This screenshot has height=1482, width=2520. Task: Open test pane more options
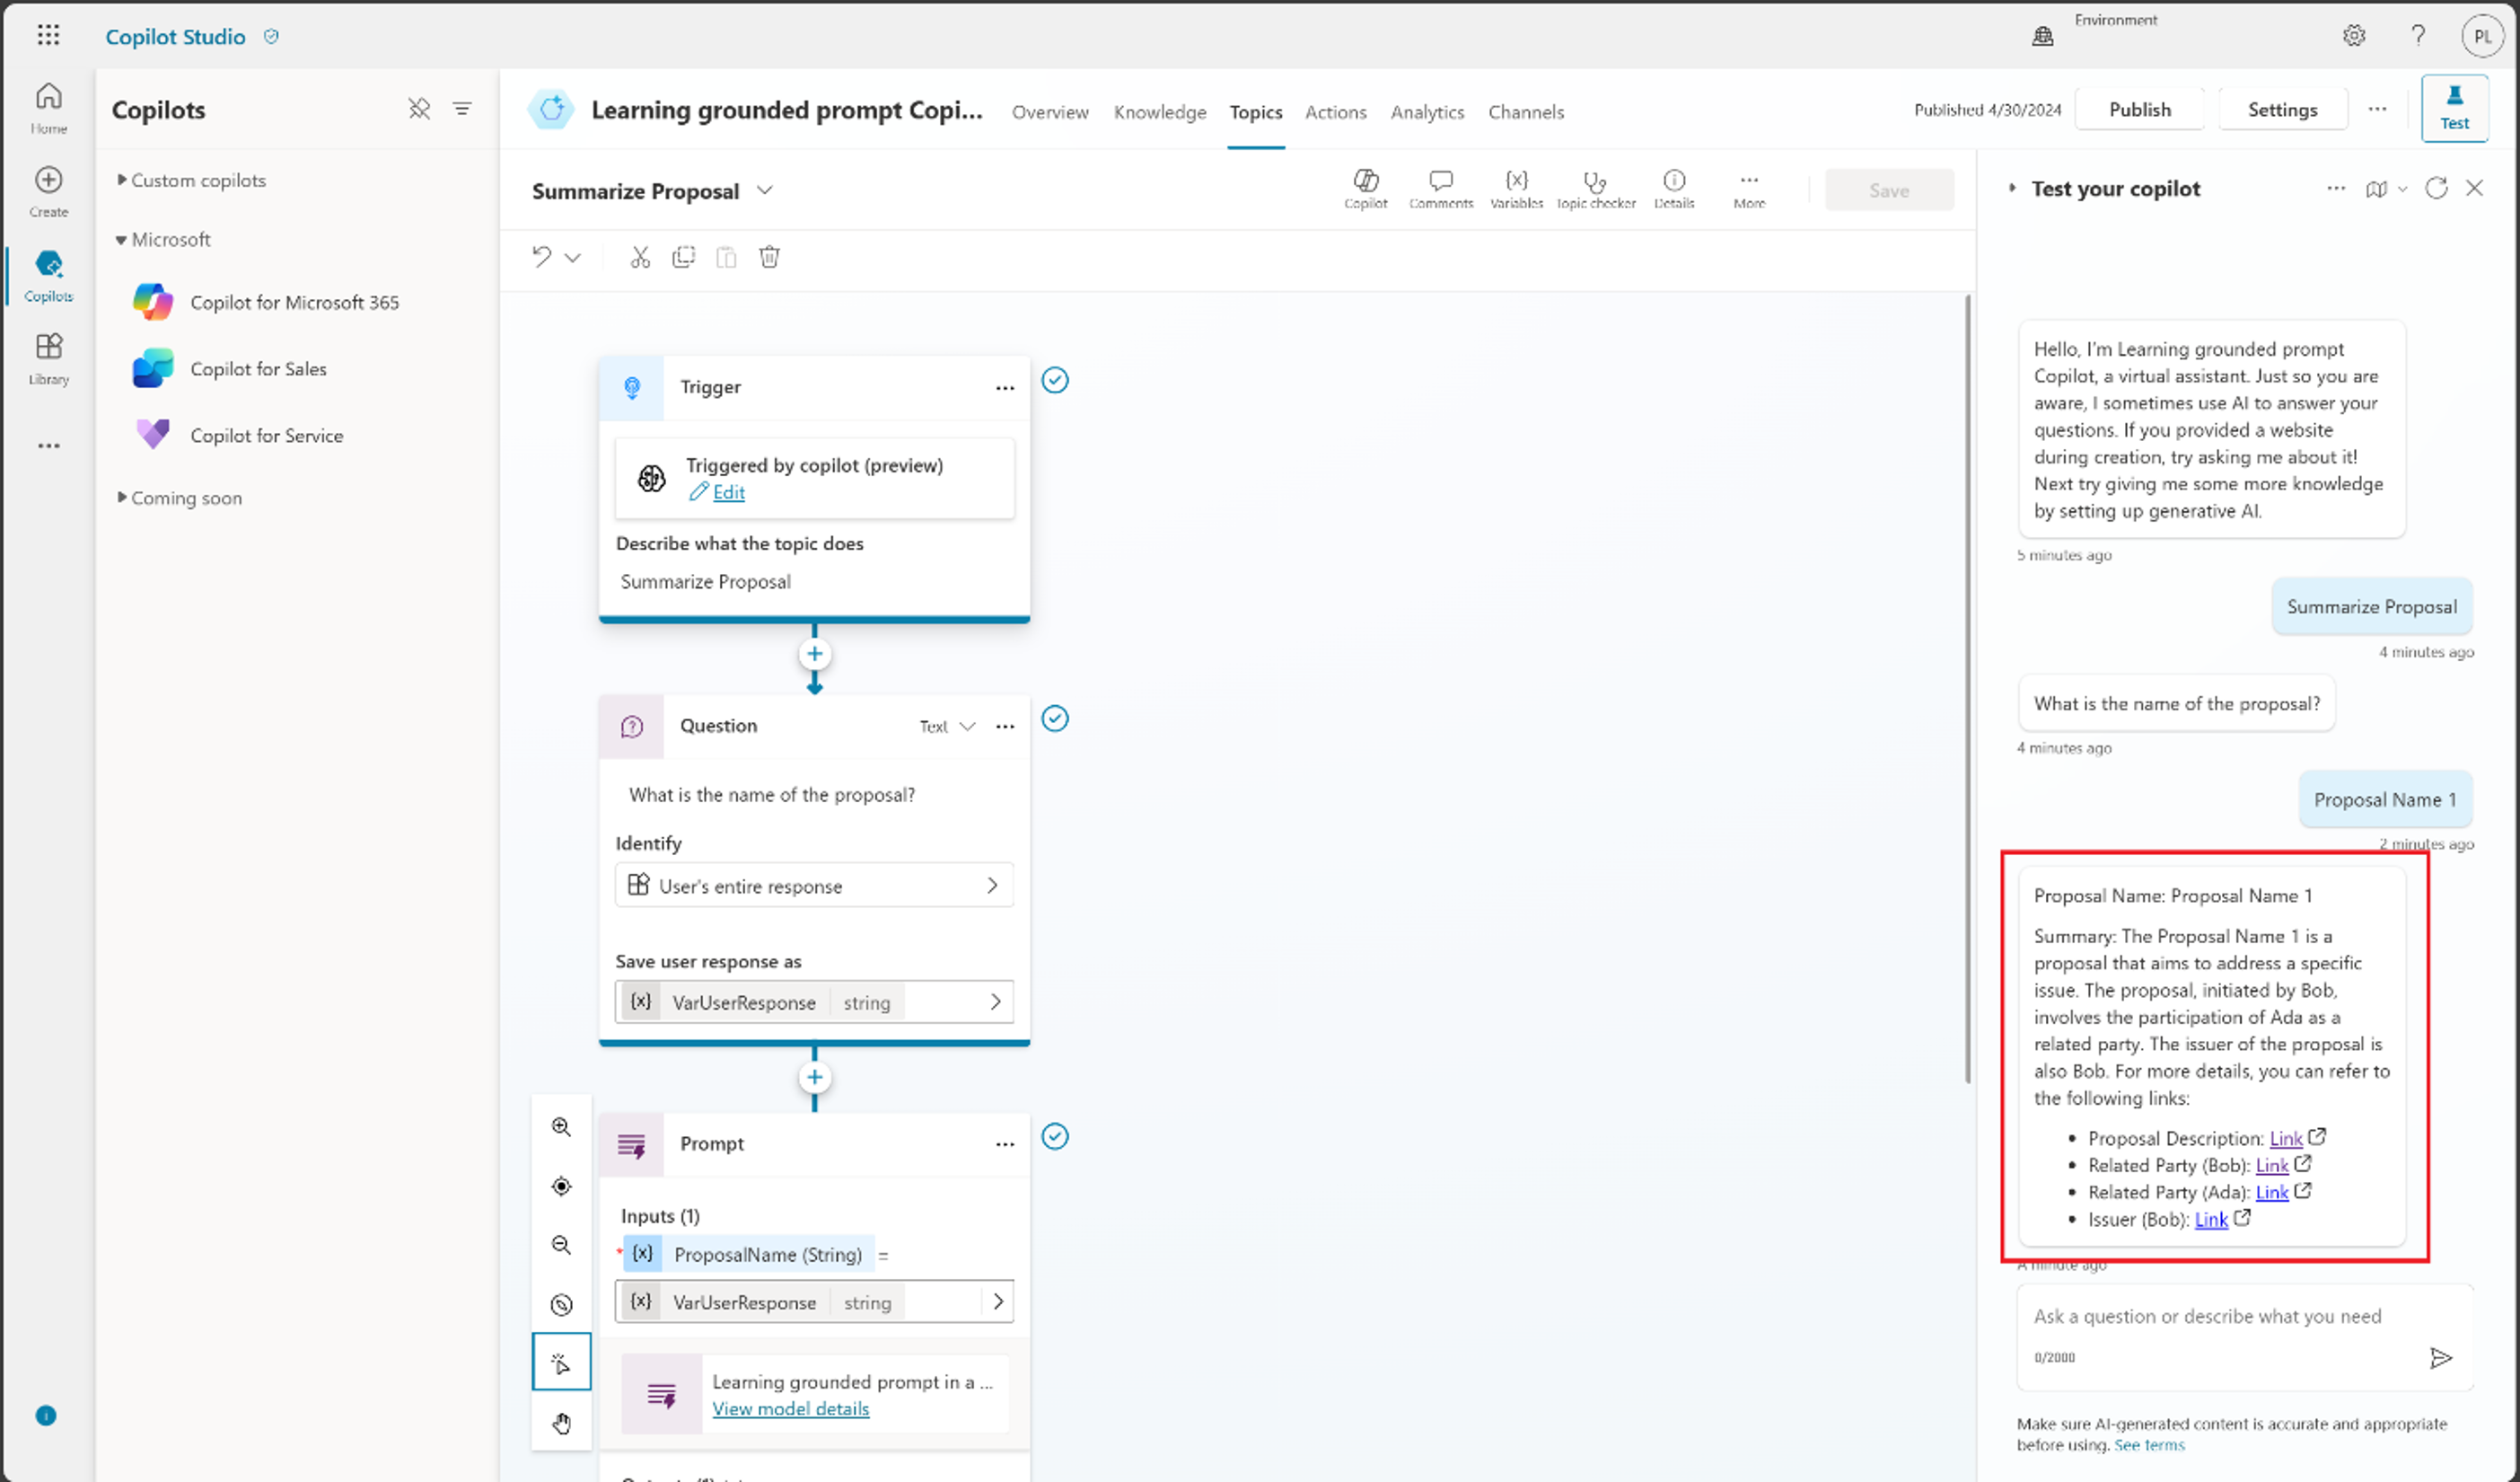[x=2336, y=188]
